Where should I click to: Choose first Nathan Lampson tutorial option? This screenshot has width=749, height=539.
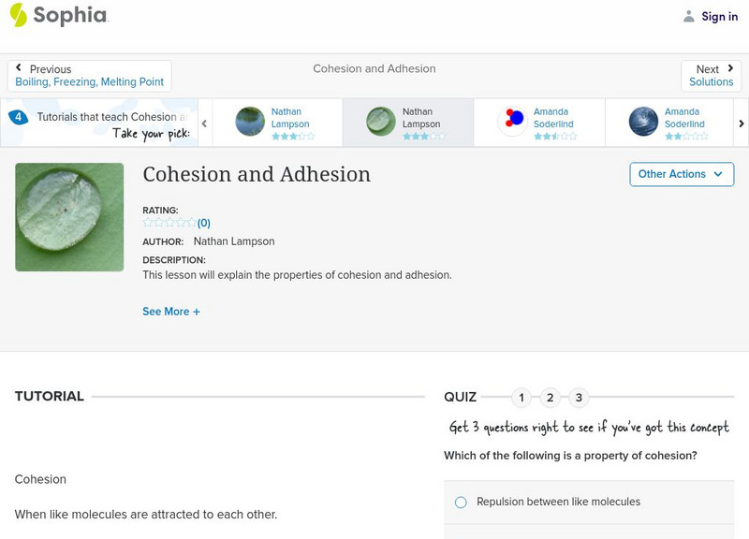(277, 123)
